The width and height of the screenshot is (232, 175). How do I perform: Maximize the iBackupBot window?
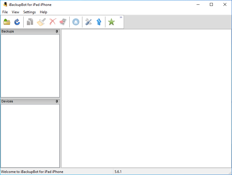[211, 4]
